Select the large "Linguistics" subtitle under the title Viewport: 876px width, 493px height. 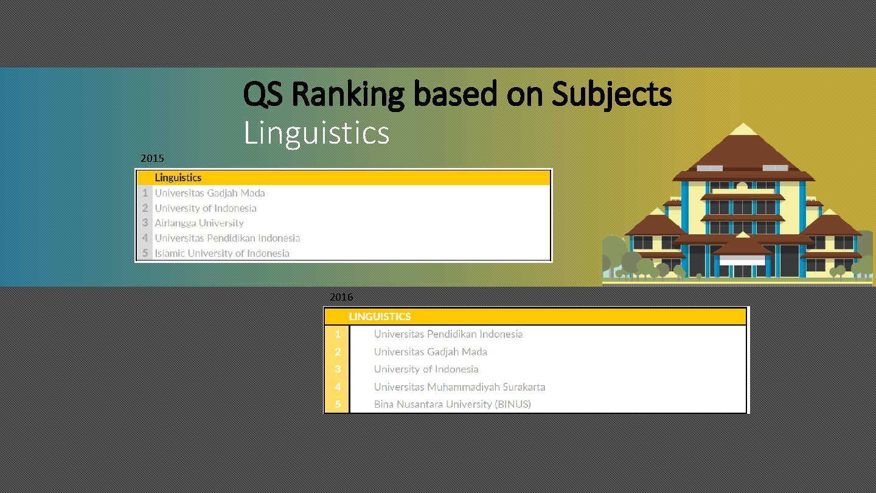pyautogui.click(x=316, y=133)
